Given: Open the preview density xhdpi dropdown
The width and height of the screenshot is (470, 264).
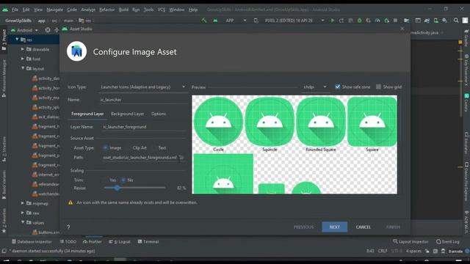Looking at the screenshot, I should click(x=315, y=87).
